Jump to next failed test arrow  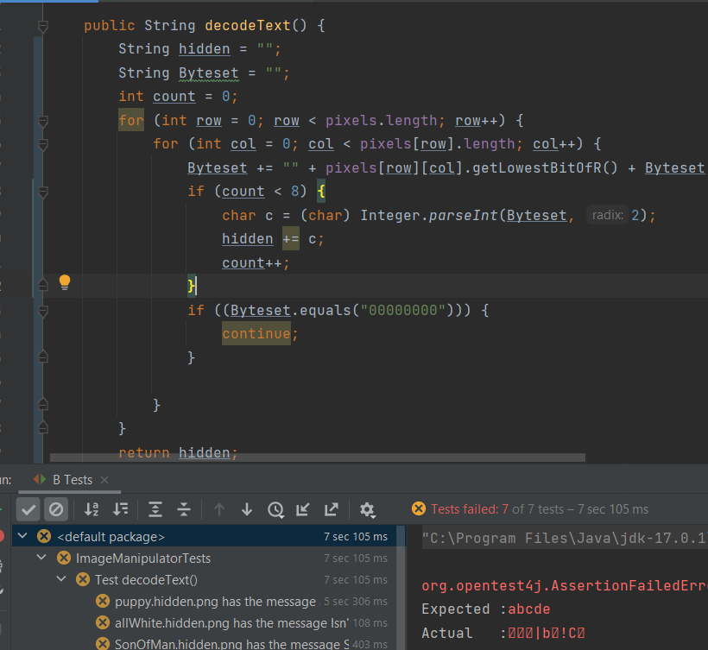click(247, 509)
